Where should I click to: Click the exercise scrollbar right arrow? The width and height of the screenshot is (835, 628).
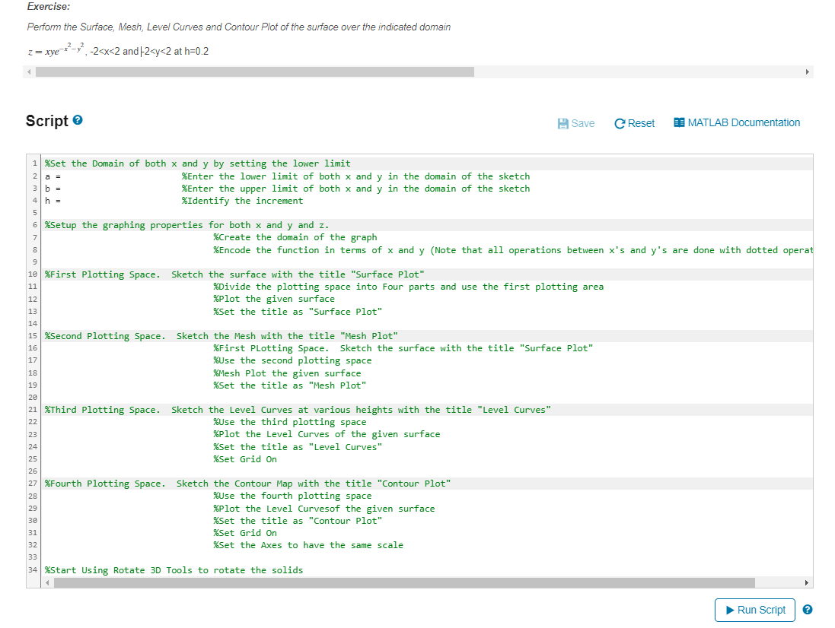click(x=808, y=71)
